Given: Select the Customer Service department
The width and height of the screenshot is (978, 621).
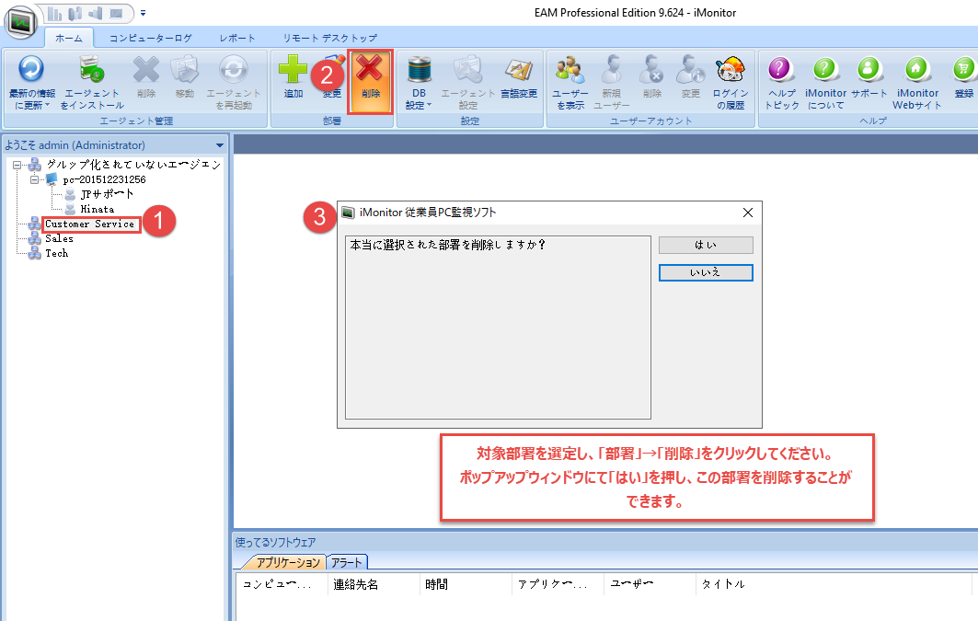Looking at the screenshot, I should pyautogui.click(x=90, y=224).
